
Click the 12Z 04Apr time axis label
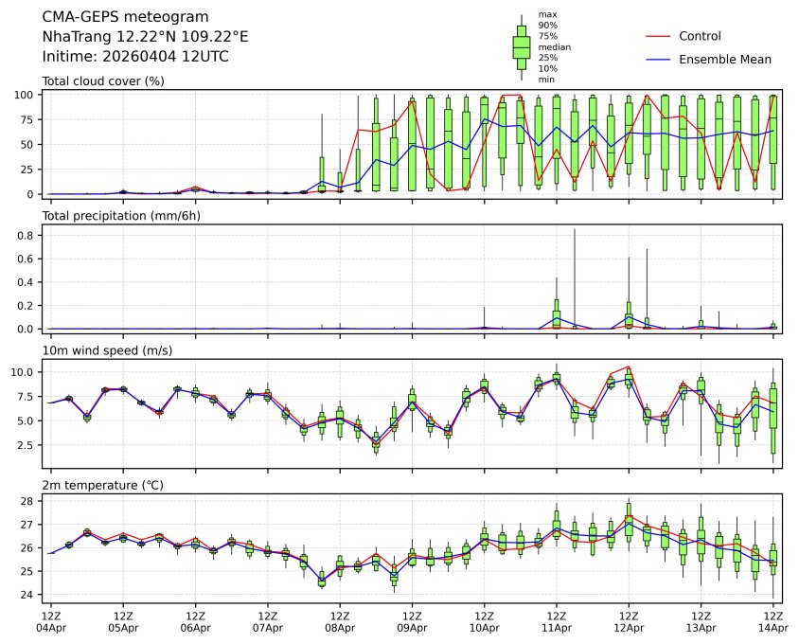pos(51,621)
